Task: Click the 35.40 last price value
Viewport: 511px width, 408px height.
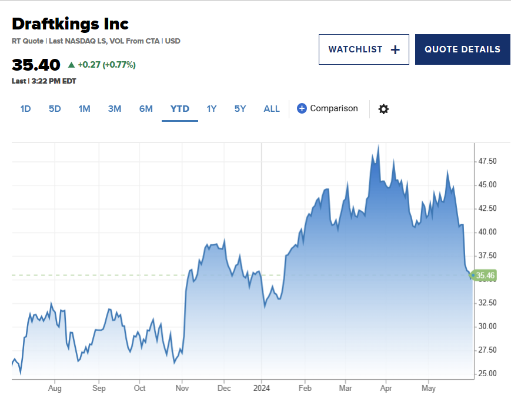Action: click(36, 65)
